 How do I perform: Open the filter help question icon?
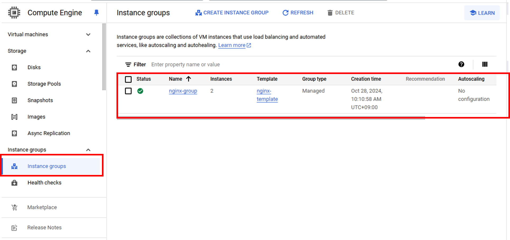point(461,64)
